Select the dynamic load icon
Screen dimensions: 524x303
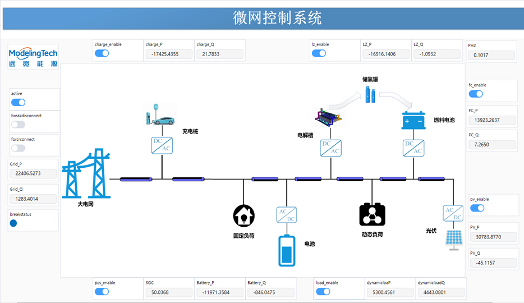point(373,214)
